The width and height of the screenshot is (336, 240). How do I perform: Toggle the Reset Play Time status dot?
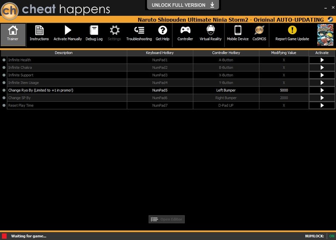click(x=4, y=105)
